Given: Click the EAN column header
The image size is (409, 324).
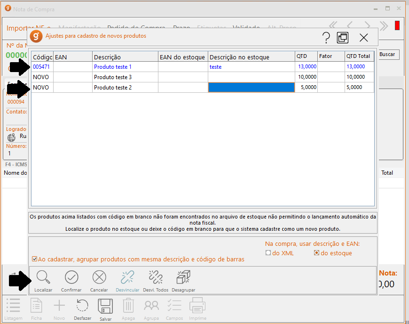Looking at the screenshot, I should click(x=73, y=57).
